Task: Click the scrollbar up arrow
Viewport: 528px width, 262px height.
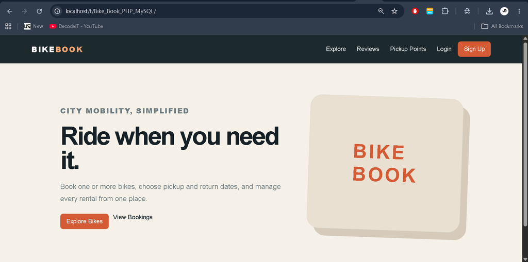Action: [x=525, y=38]
